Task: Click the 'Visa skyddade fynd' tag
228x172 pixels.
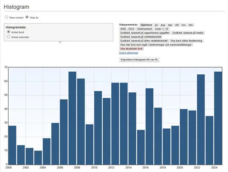Action: (131, 49)
